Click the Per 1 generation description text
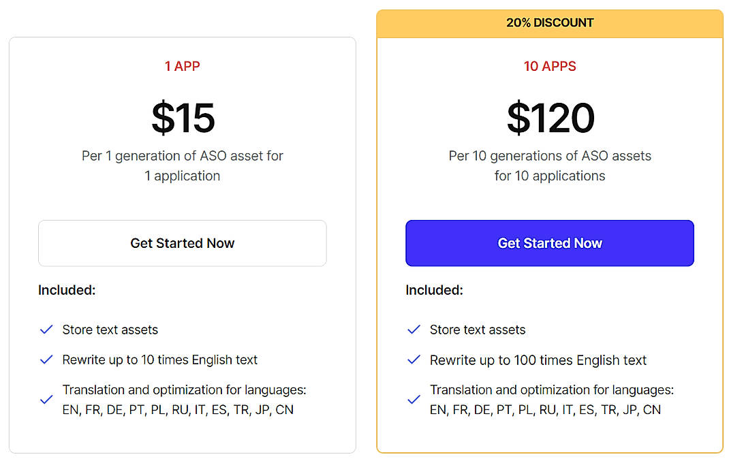Screen dimensions: 729x461 click(x=182, y=165)
